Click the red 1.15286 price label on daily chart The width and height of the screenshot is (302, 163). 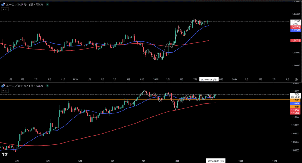[x=295, y=113]
